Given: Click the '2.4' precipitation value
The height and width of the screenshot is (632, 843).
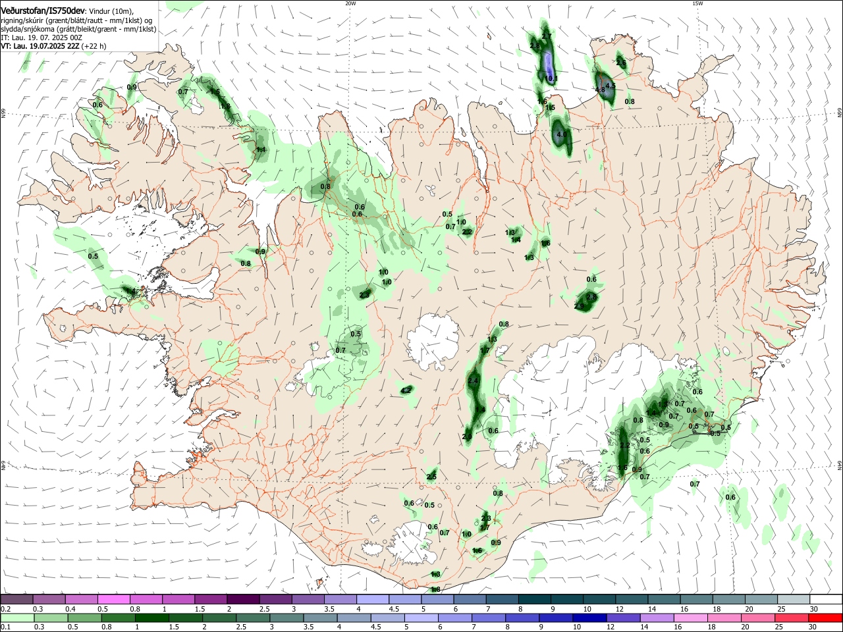Looking at the screenshot, I should tap(473, 381).
